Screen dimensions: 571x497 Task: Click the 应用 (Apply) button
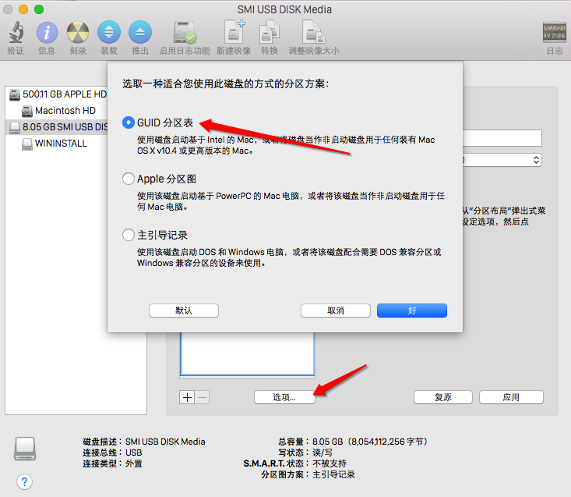tap(511, 397)
